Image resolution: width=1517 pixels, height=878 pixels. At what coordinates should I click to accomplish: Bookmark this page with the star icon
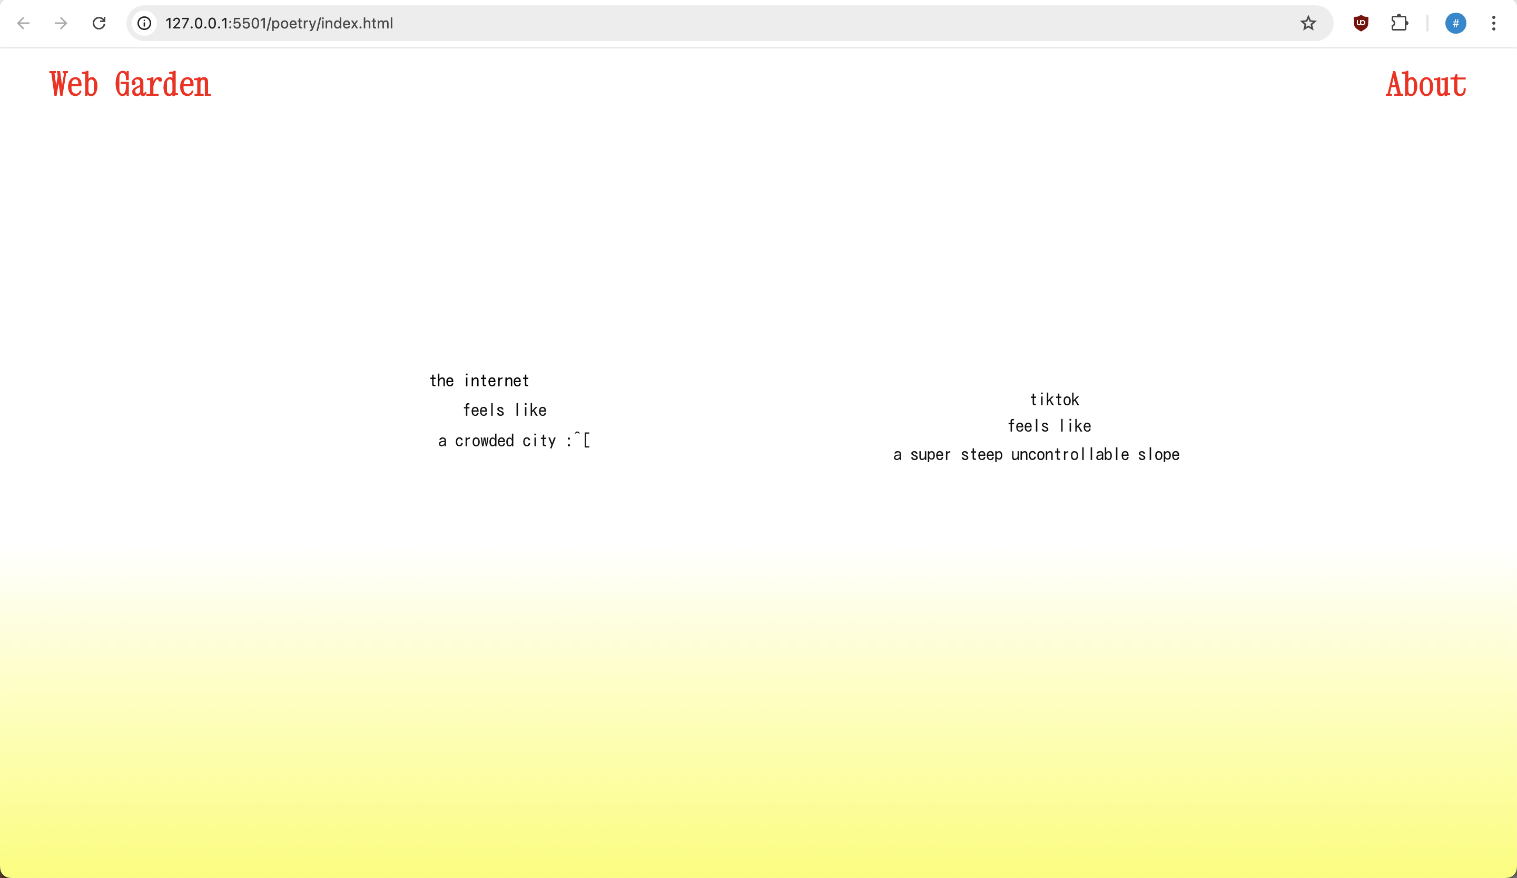(x=1307, y=24)
